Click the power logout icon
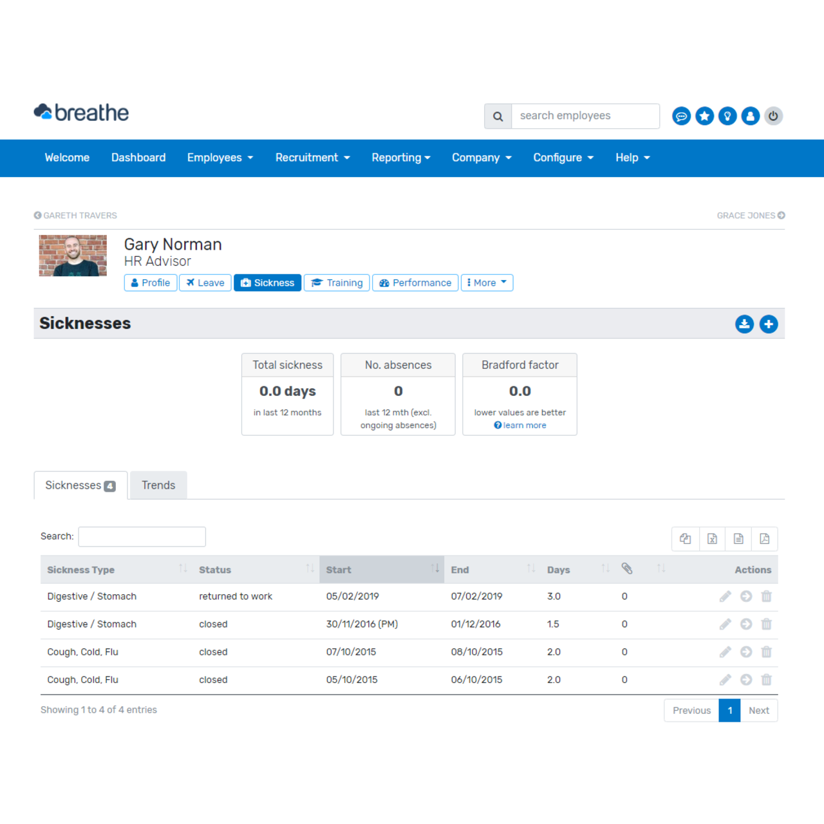 pyautogui.click(x=773, y=116)
